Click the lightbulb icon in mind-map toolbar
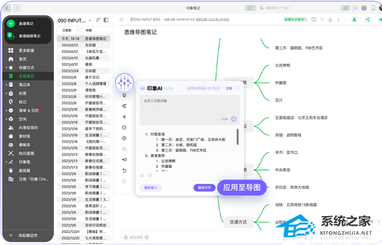The height and width of the screenshot is (245, 382). 124,95
